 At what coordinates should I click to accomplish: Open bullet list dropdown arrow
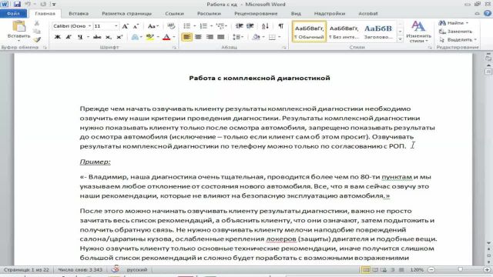coord(195,26)
